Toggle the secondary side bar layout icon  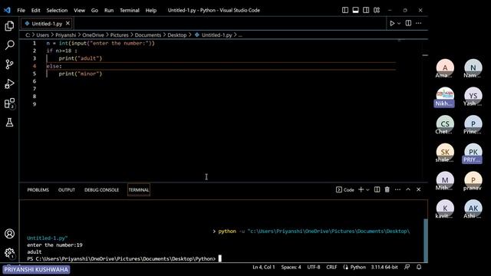(366, 10)
